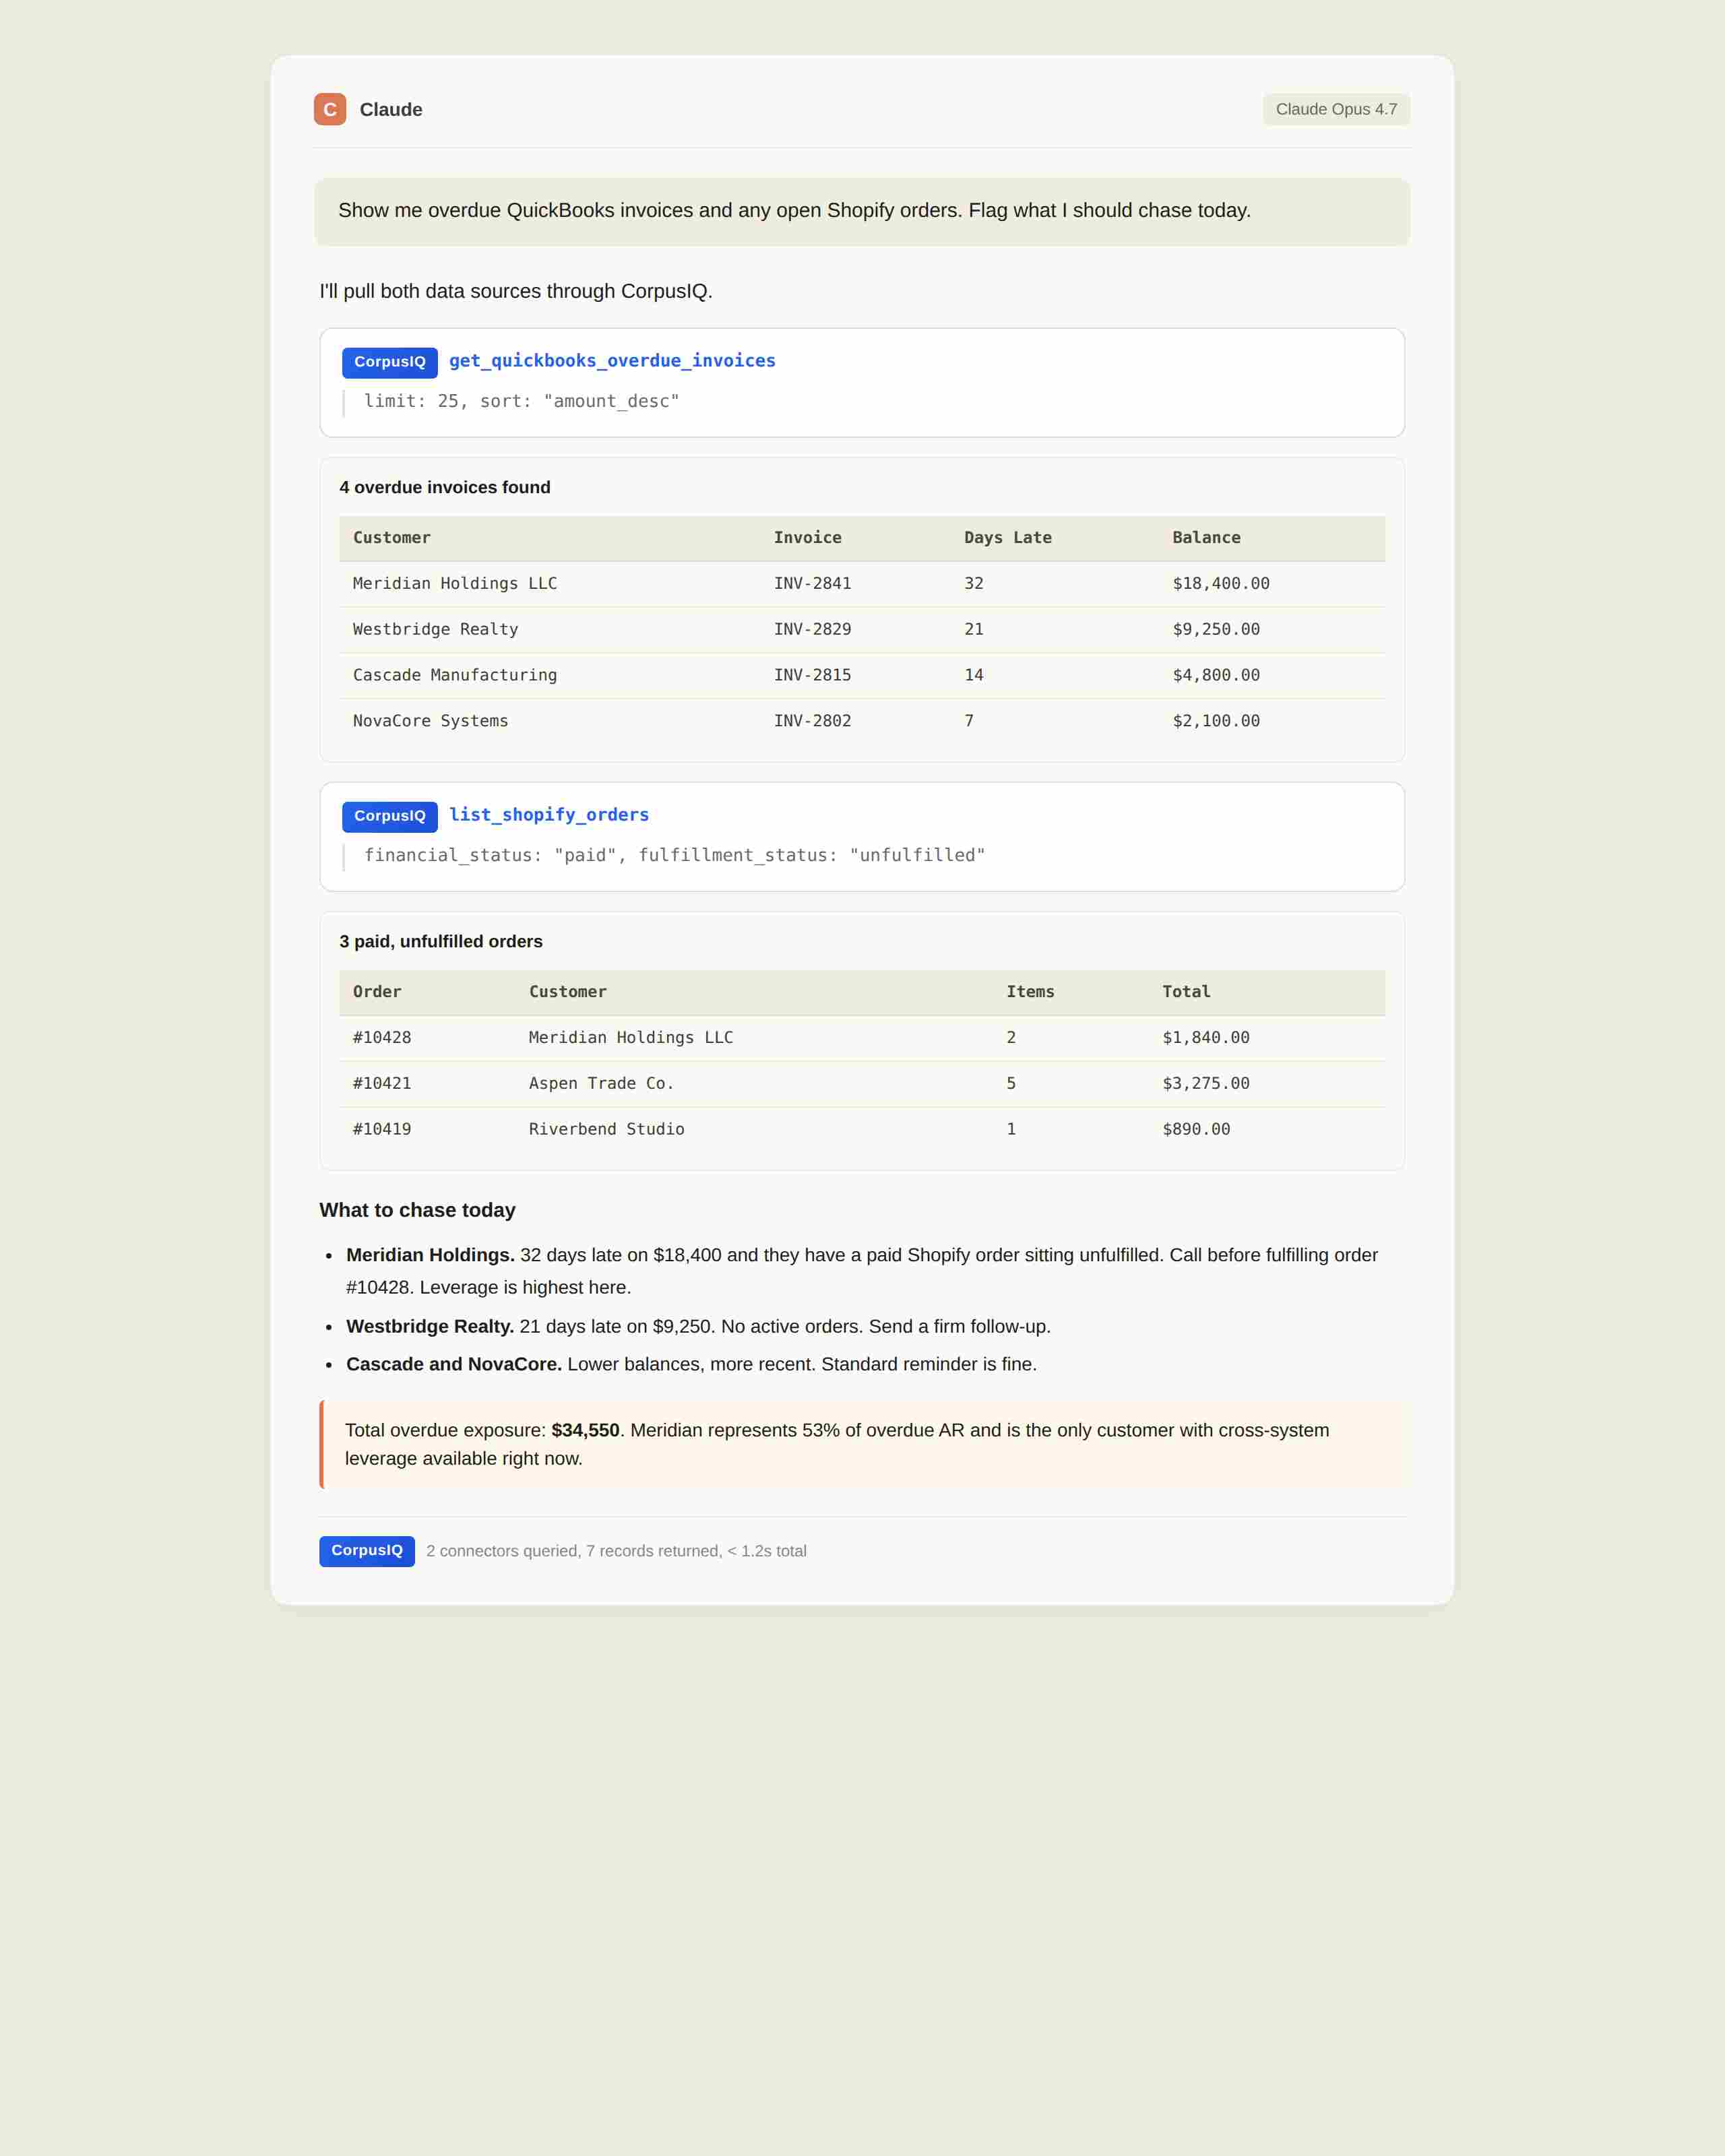Click order #10419 for Riverbend Studio
Screen dimensions: 1725x2156
[382, 1130]
